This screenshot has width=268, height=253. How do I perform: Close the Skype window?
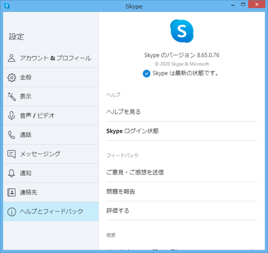pos(257,5)
